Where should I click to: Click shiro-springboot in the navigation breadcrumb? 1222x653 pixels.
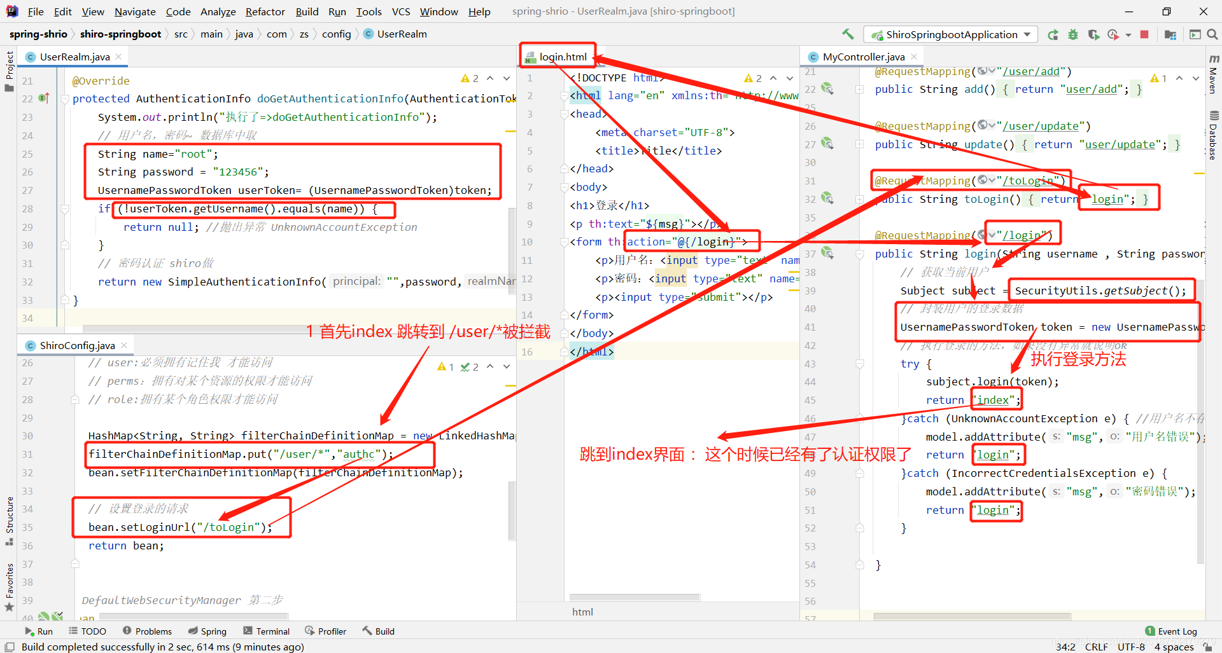click(120, 34)
